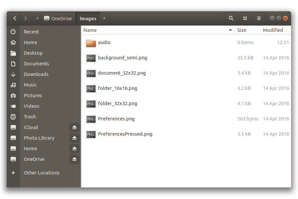Screen dimensions: 298x199
Task: Open Trash in the sidebar
Action: (30, 117)
